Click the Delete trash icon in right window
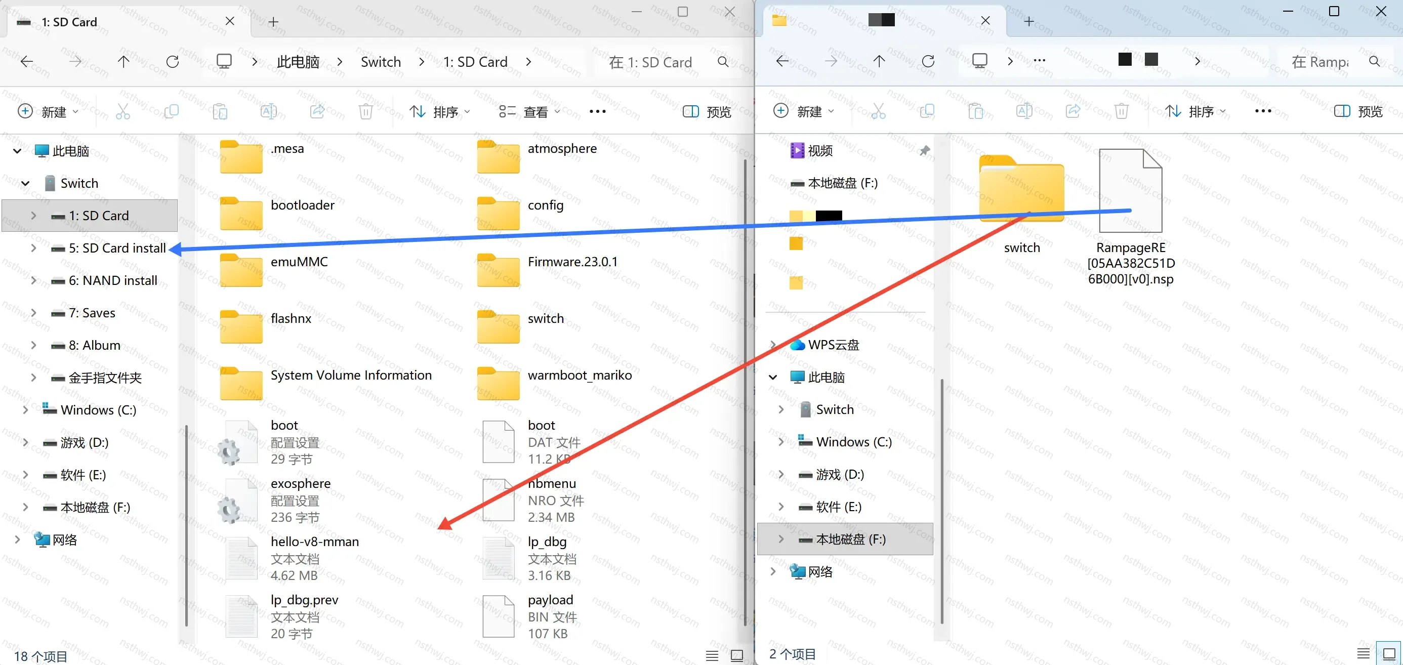 [1121, 112]
